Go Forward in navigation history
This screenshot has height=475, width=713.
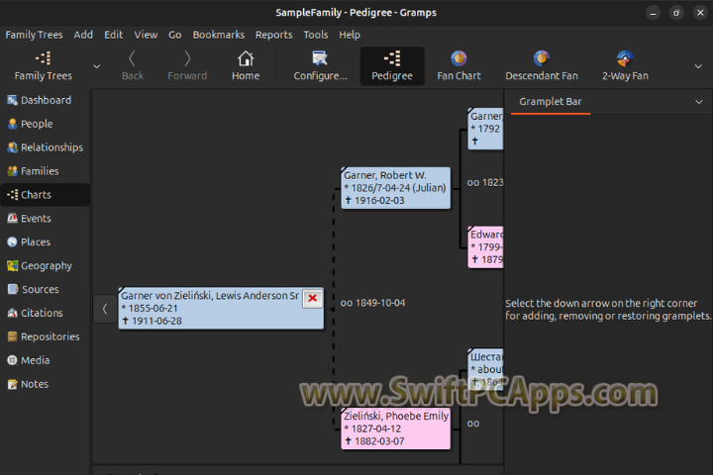coord(187,66)
